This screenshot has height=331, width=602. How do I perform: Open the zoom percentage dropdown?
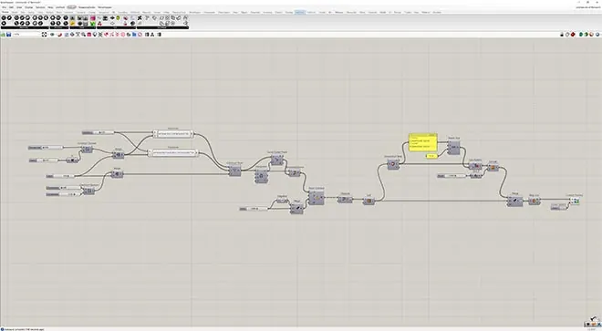pyautogui.click(x=26, y=35)
